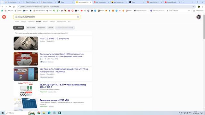The height and width of the screenshot is (115, 205).
Task: Toggle the Короткие filter
Action: (x=41, y=28)
